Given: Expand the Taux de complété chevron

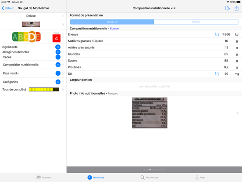Looking at the screenshot, I should (x=63, y=89).
